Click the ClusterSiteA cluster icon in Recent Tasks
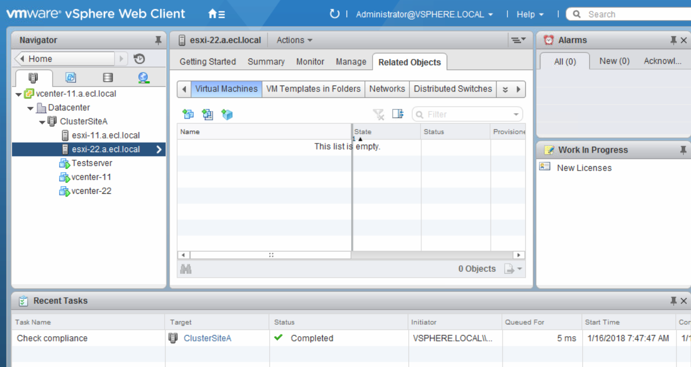691x367 pixels. point(174,338)
